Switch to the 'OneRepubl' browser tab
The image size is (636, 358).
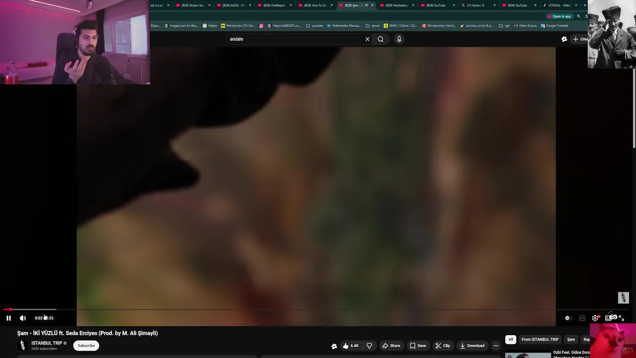point(274,5)
